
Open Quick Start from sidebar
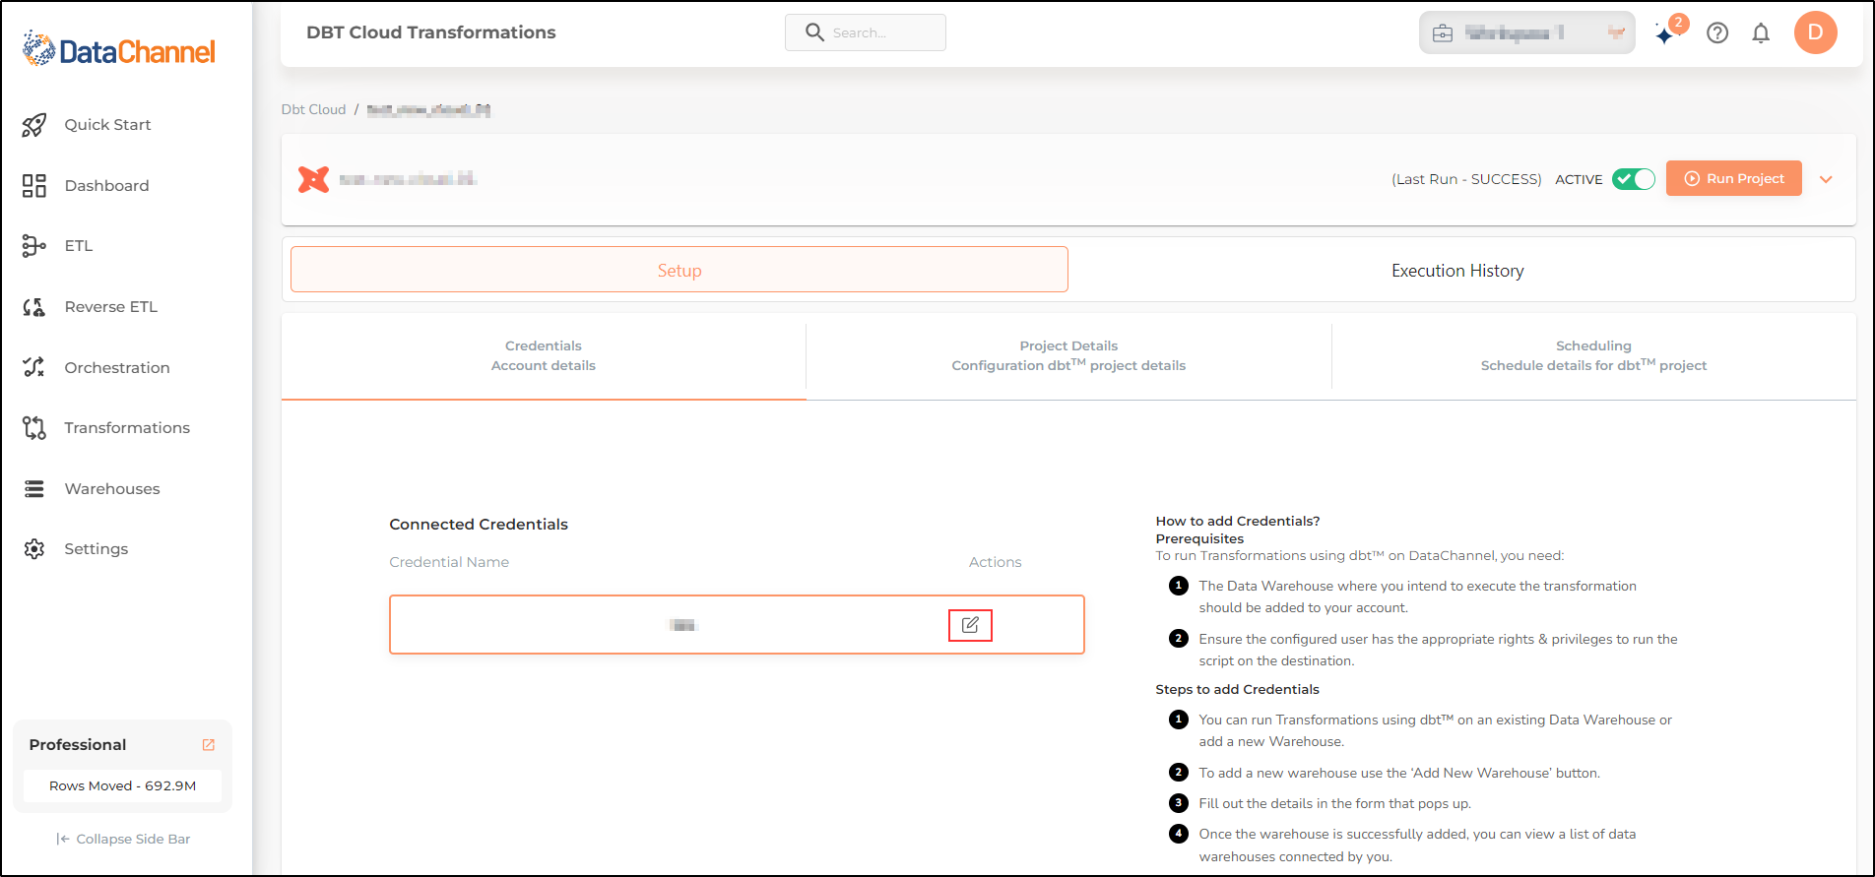pos(107,125)
